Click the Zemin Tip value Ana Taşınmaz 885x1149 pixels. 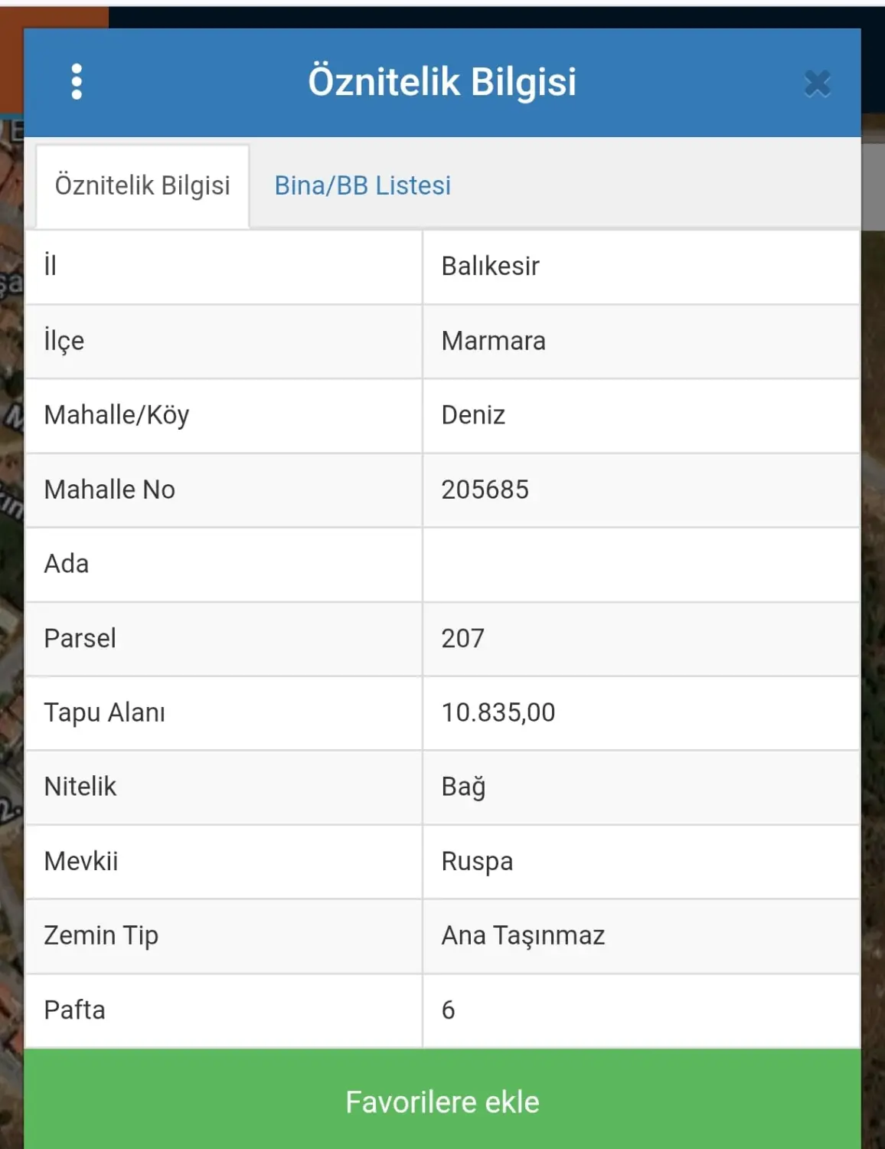(523, 935)
